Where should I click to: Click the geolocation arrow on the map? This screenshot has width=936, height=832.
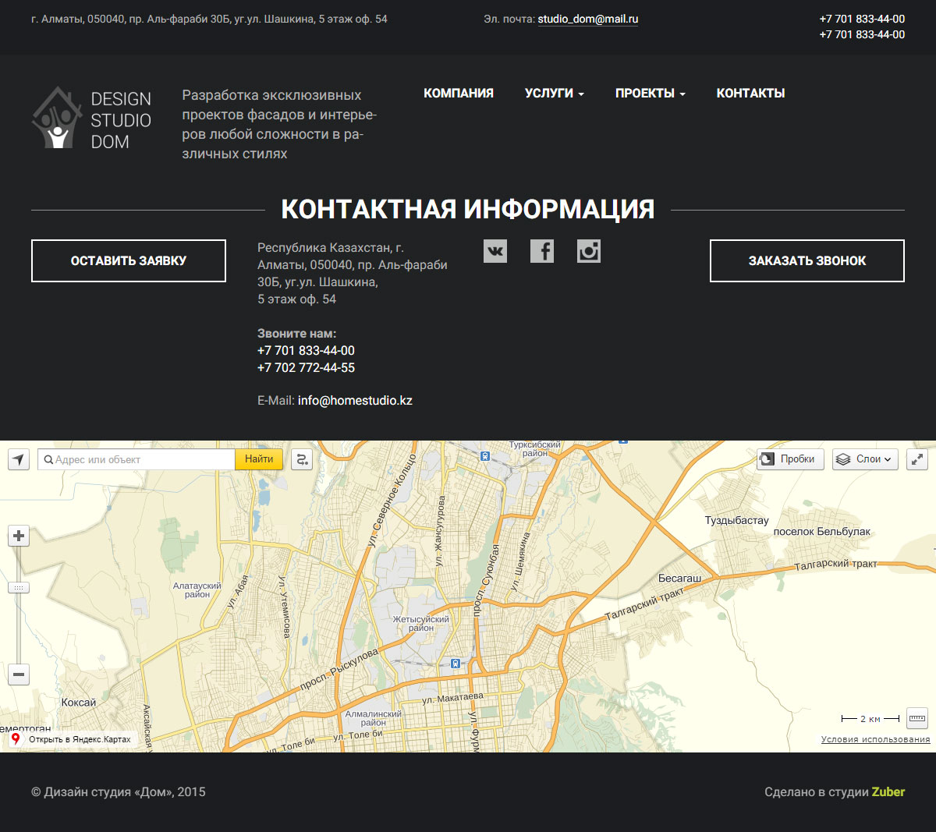pyautogui.click(x=17, y=459)
